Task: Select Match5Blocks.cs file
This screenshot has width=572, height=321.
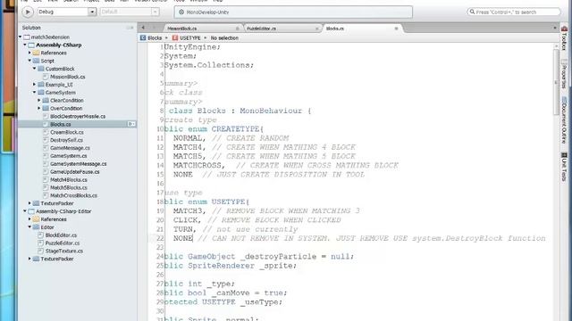Action: coord(69,188)
